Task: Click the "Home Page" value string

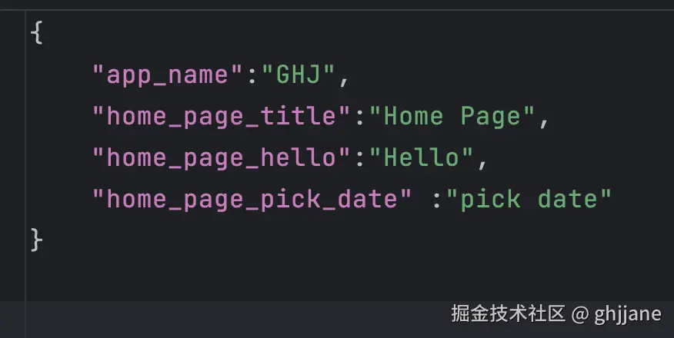Action: (452, 117)
